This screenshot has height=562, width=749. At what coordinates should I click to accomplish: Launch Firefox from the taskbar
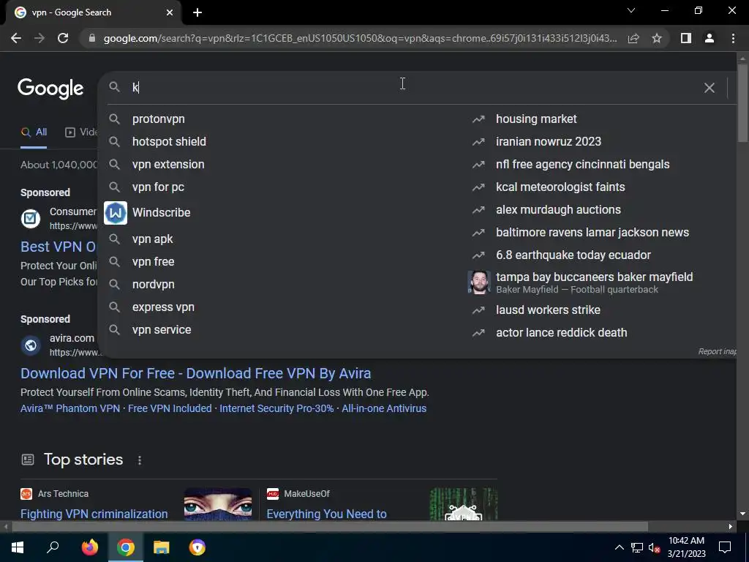[89, 547]
